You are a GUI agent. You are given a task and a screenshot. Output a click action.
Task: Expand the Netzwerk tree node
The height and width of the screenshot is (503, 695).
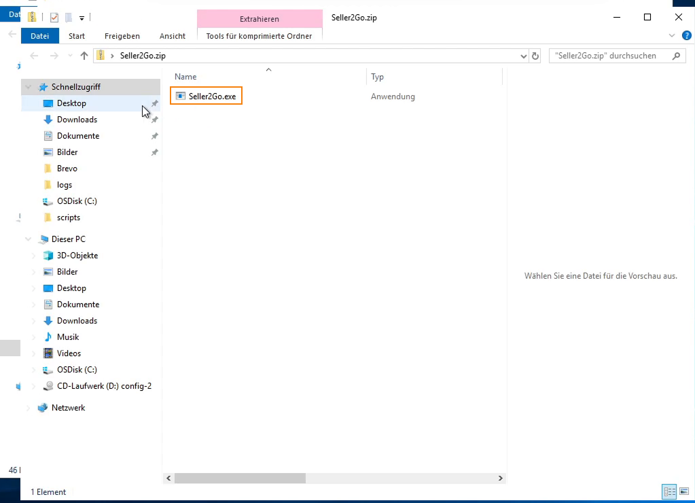click(29, 408)
